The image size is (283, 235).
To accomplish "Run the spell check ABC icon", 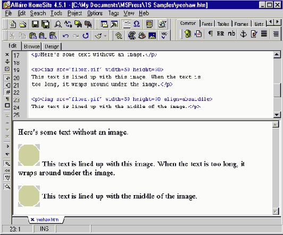I will coord(164,35).
